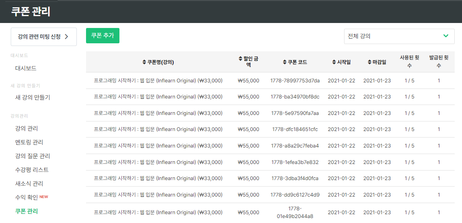Click deadline 2021-01-23 in 1778-a8a29c7feba4 row

pyautogui.click(x=377, y=146)
